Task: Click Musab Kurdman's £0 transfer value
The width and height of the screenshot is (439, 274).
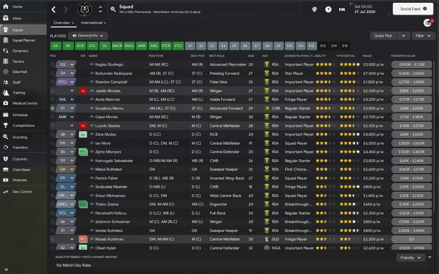Action: 412,239
